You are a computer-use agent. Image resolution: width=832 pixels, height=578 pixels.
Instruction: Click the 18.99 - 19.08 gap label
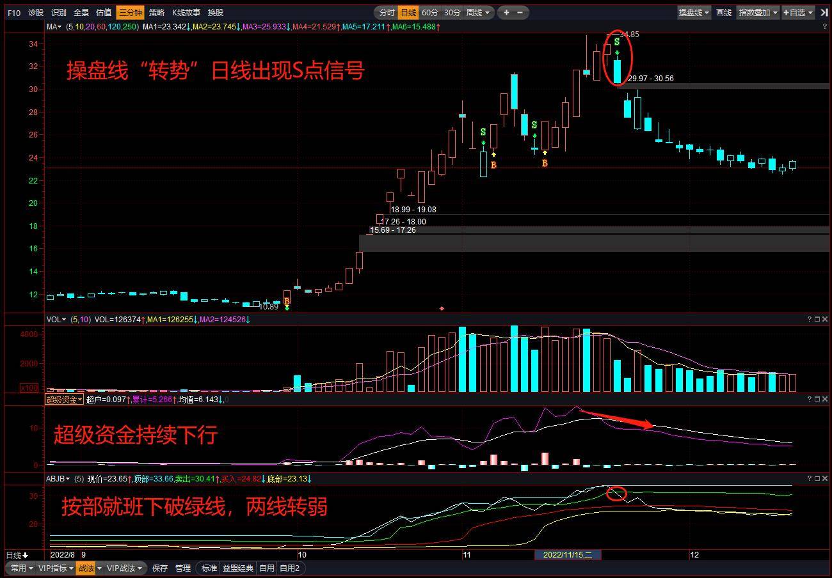(413, 210)
